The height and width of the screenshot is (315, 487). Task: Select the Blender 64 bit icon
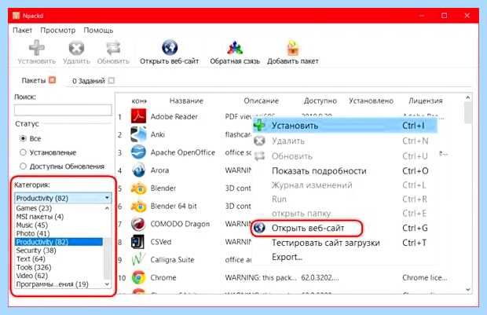click(x=138, y=206)
